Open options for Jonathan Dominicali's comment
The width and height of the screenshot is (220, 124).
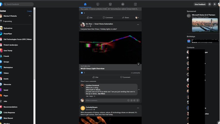pos(139,90)
